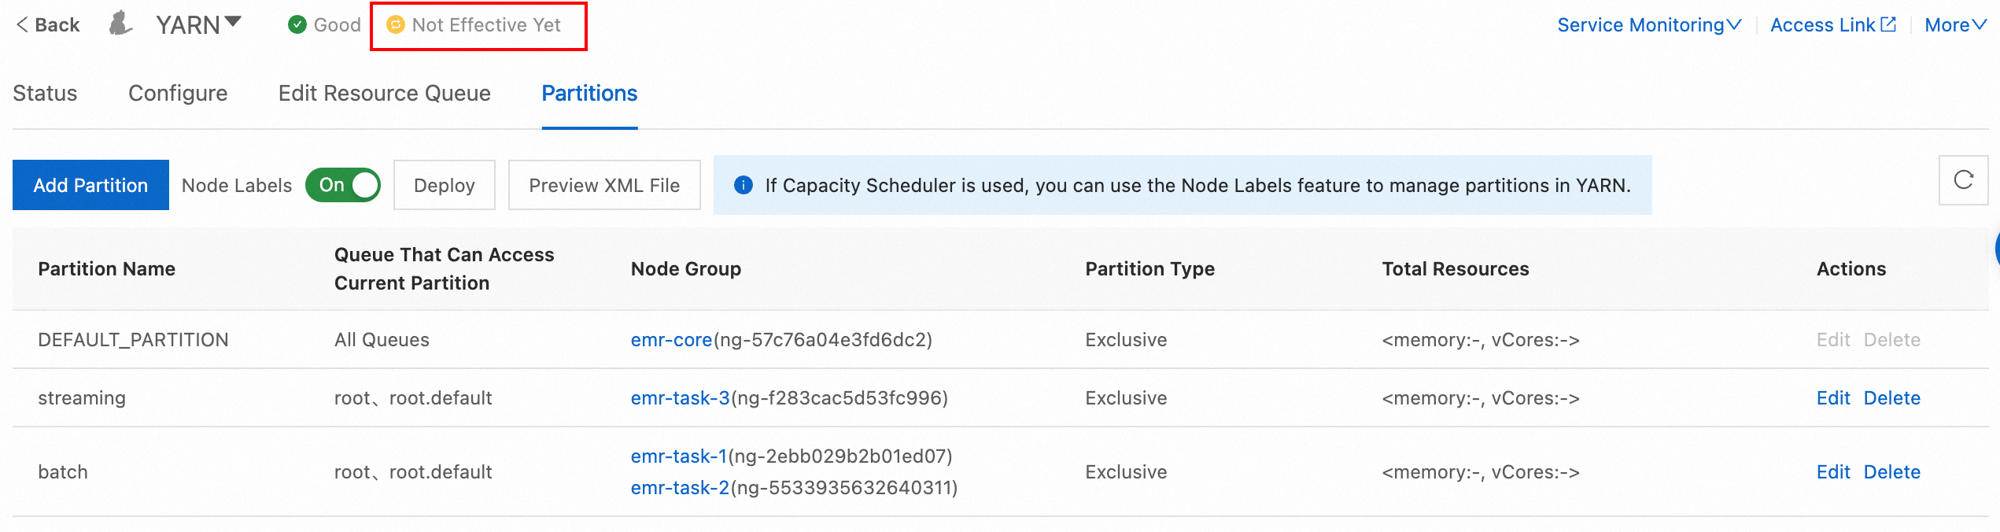Click the orange Not Effective Yet icon

[396, 25]
